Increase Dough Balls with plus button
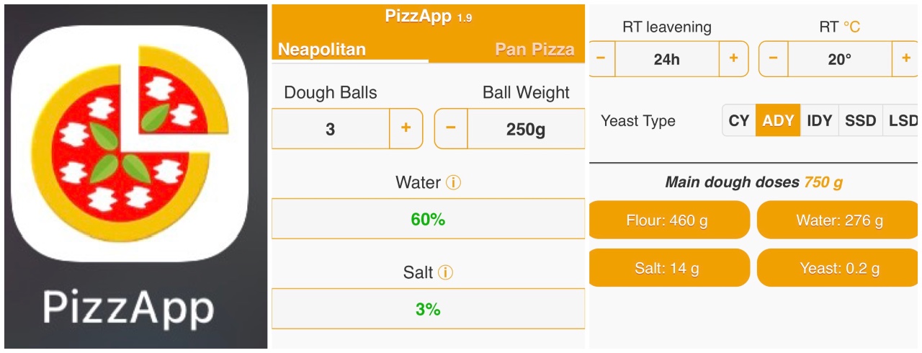 (x=406, y=129)
